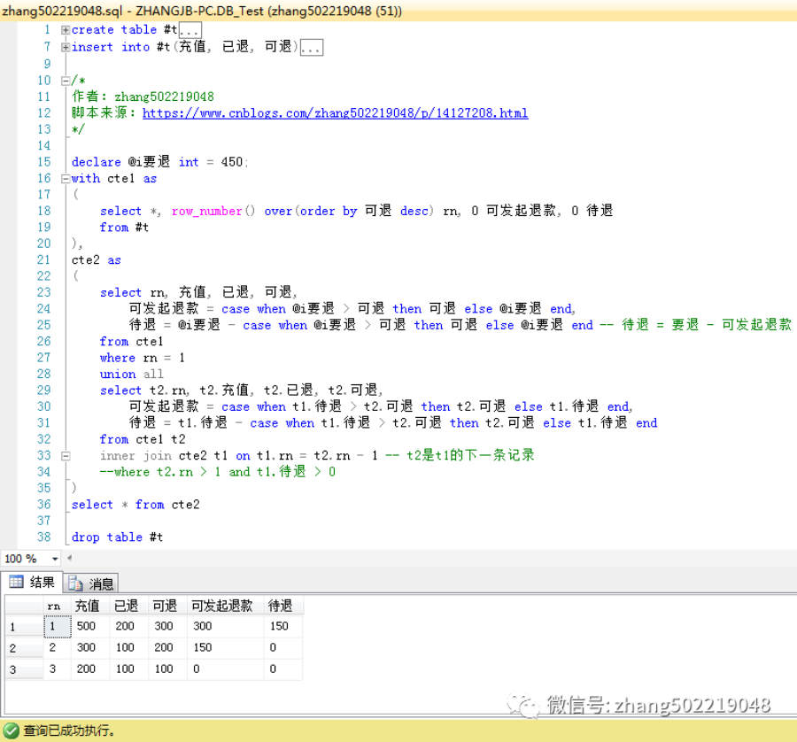This screenshot has height=742, width=797.
Task: Click the green success checkmark in status bar
Action: coord(11,731)
